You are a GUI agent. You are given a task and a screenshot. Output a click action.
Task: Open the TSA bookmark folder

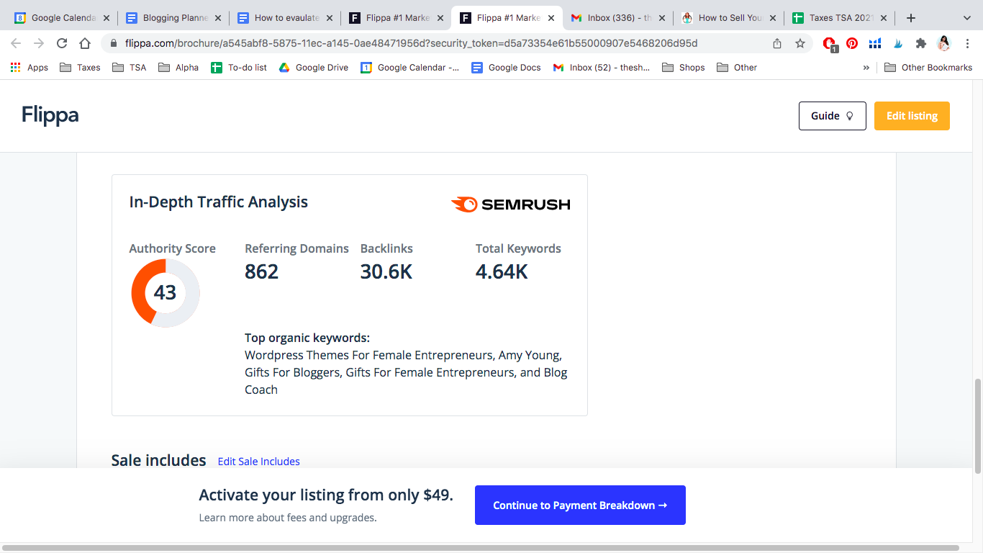[x=129, y=68]
